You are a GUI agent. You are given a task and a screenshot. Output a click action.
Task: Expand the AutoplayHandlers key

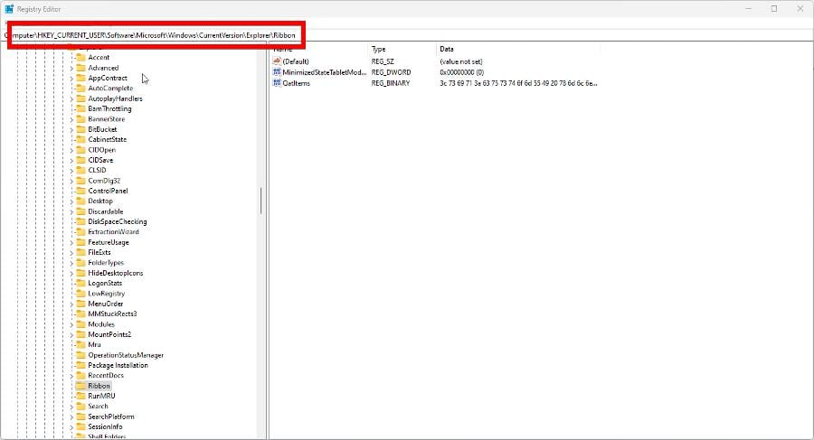[x=71, y=98]
